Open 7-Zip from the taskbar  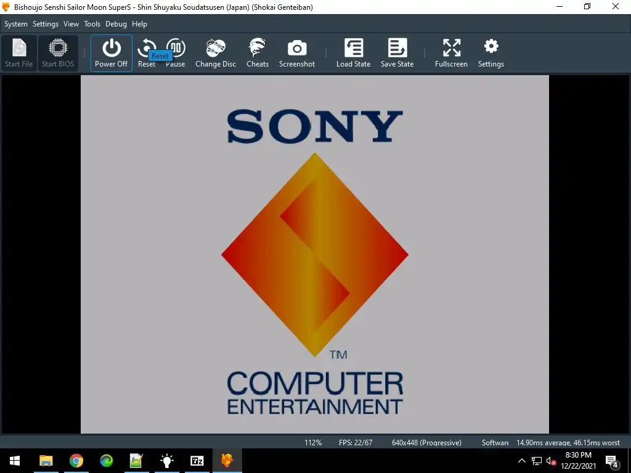tap(197, 461)
